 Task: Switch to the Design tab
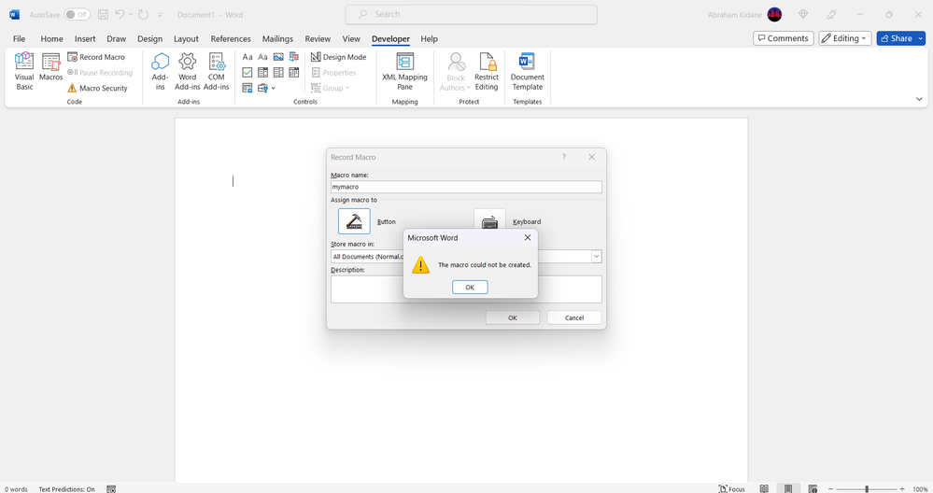150,38
